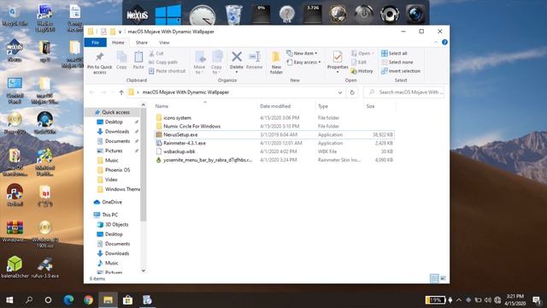Image resolution: width=547 pixels, height=308 pixels.
Task: Open the File tab
Action: [95, 43]
